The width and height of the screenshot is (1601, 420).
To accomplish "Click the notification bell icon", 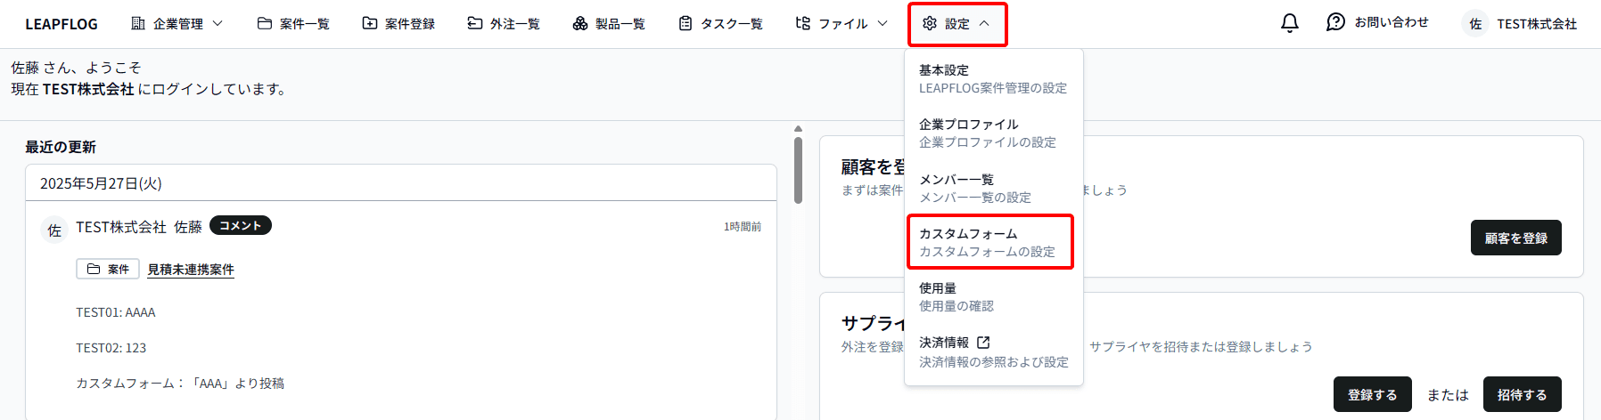I will click(1289, 23).
